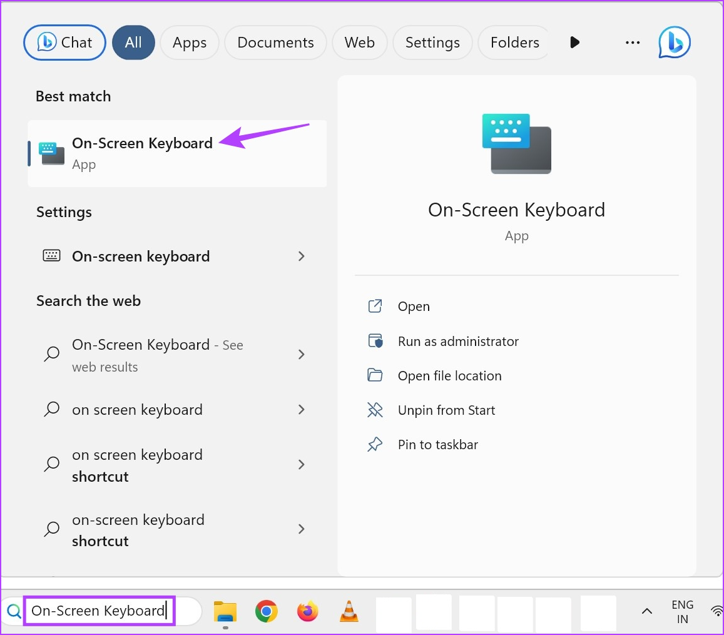
Task: Switch to the Settings filter tab
Action: tap(432, 43)
